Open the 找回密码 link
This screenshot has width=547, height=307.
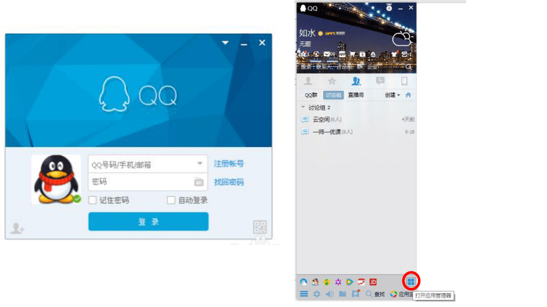(229, 182)
